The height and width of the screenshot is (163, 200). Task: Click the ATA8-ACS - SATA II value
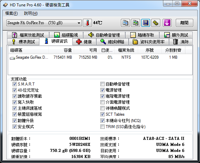click(x=164, y=139)
